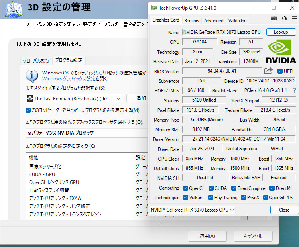This screenshot has height=247, width=299.
Task: Click the Close button in GPU-Z
Action: click(x=284, y=210)
